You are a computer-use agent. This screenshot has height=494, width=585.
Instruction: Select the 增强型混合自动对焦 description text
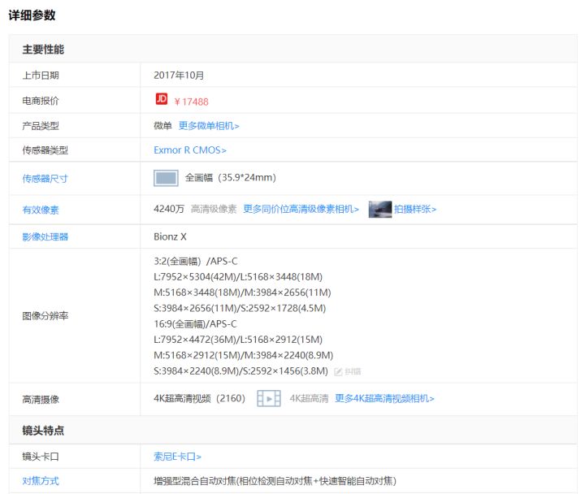tap(275, 481)
